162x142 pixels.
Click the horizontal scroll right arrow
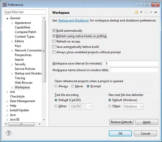click(40, 124)
